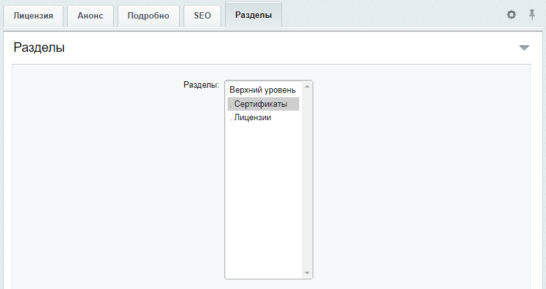Open the gear settings icon
546x289 pixels.
pyautogui.click(x=511, y=15)
